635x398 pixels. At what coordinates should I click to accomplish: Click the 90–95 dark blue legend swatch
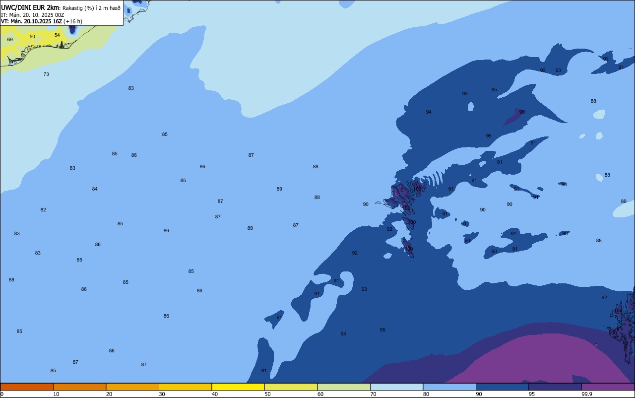click(x=502, y=387)
